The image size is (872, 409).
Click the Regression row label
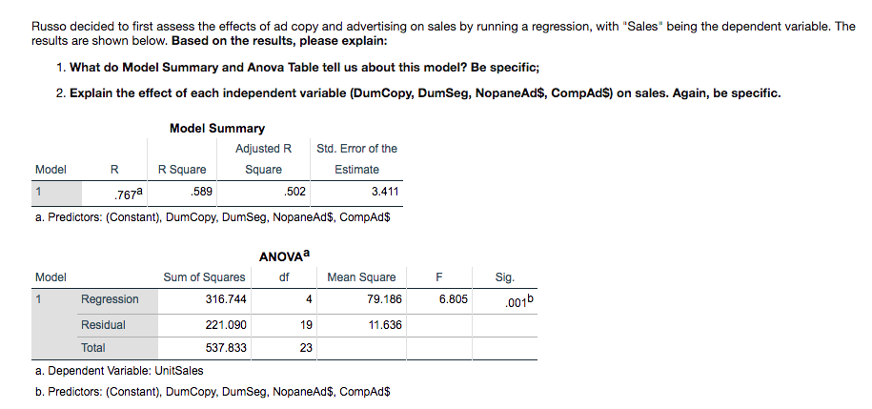pyautogui.click(x=110, y=299)
